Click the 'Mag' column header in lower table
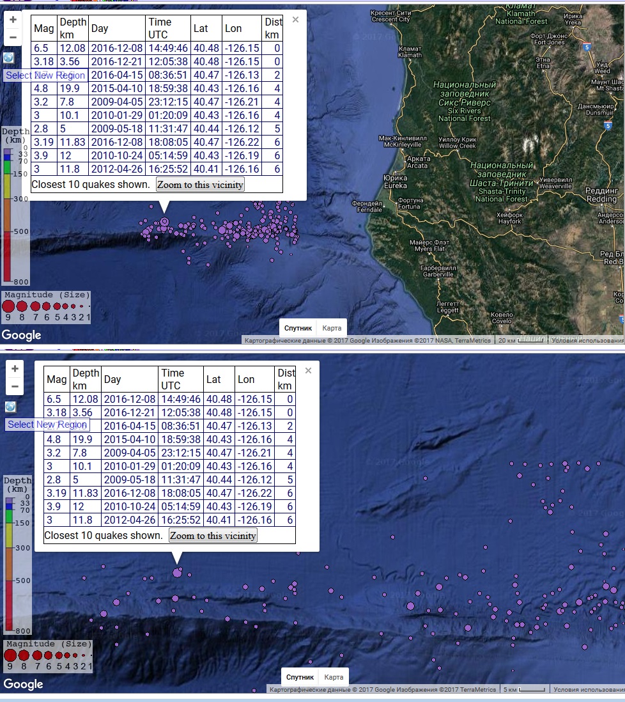 tap(57, 380)
